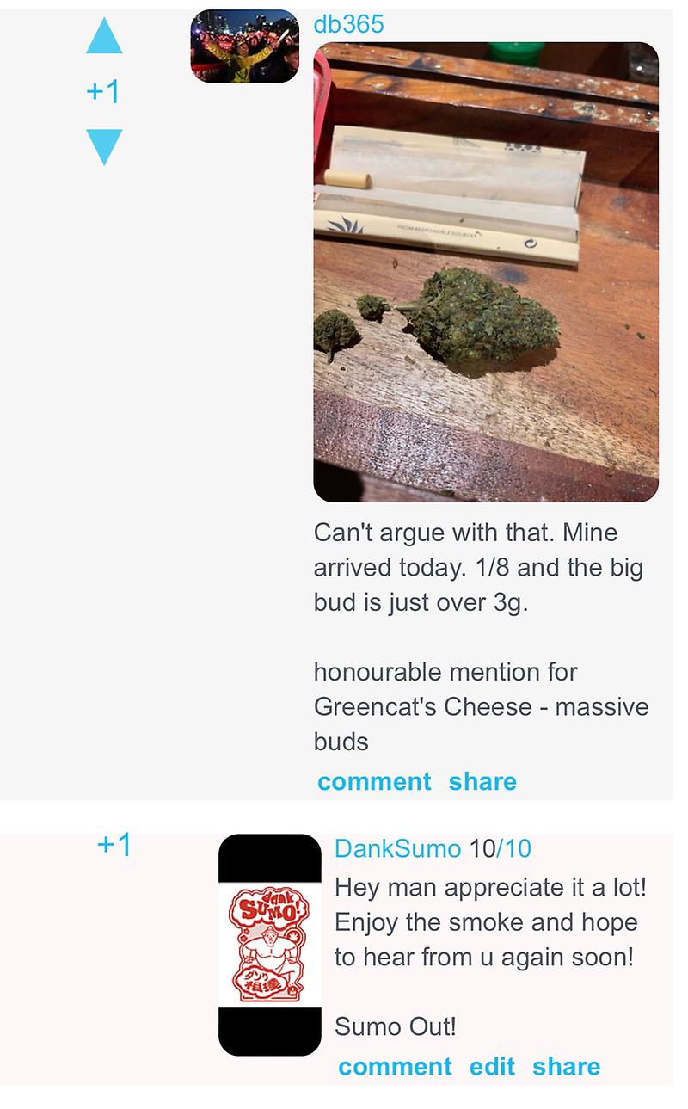Viewport: 688px width, 1109px height.
Task: Select the +1 score between vote arrows
Action: [104, 92]
